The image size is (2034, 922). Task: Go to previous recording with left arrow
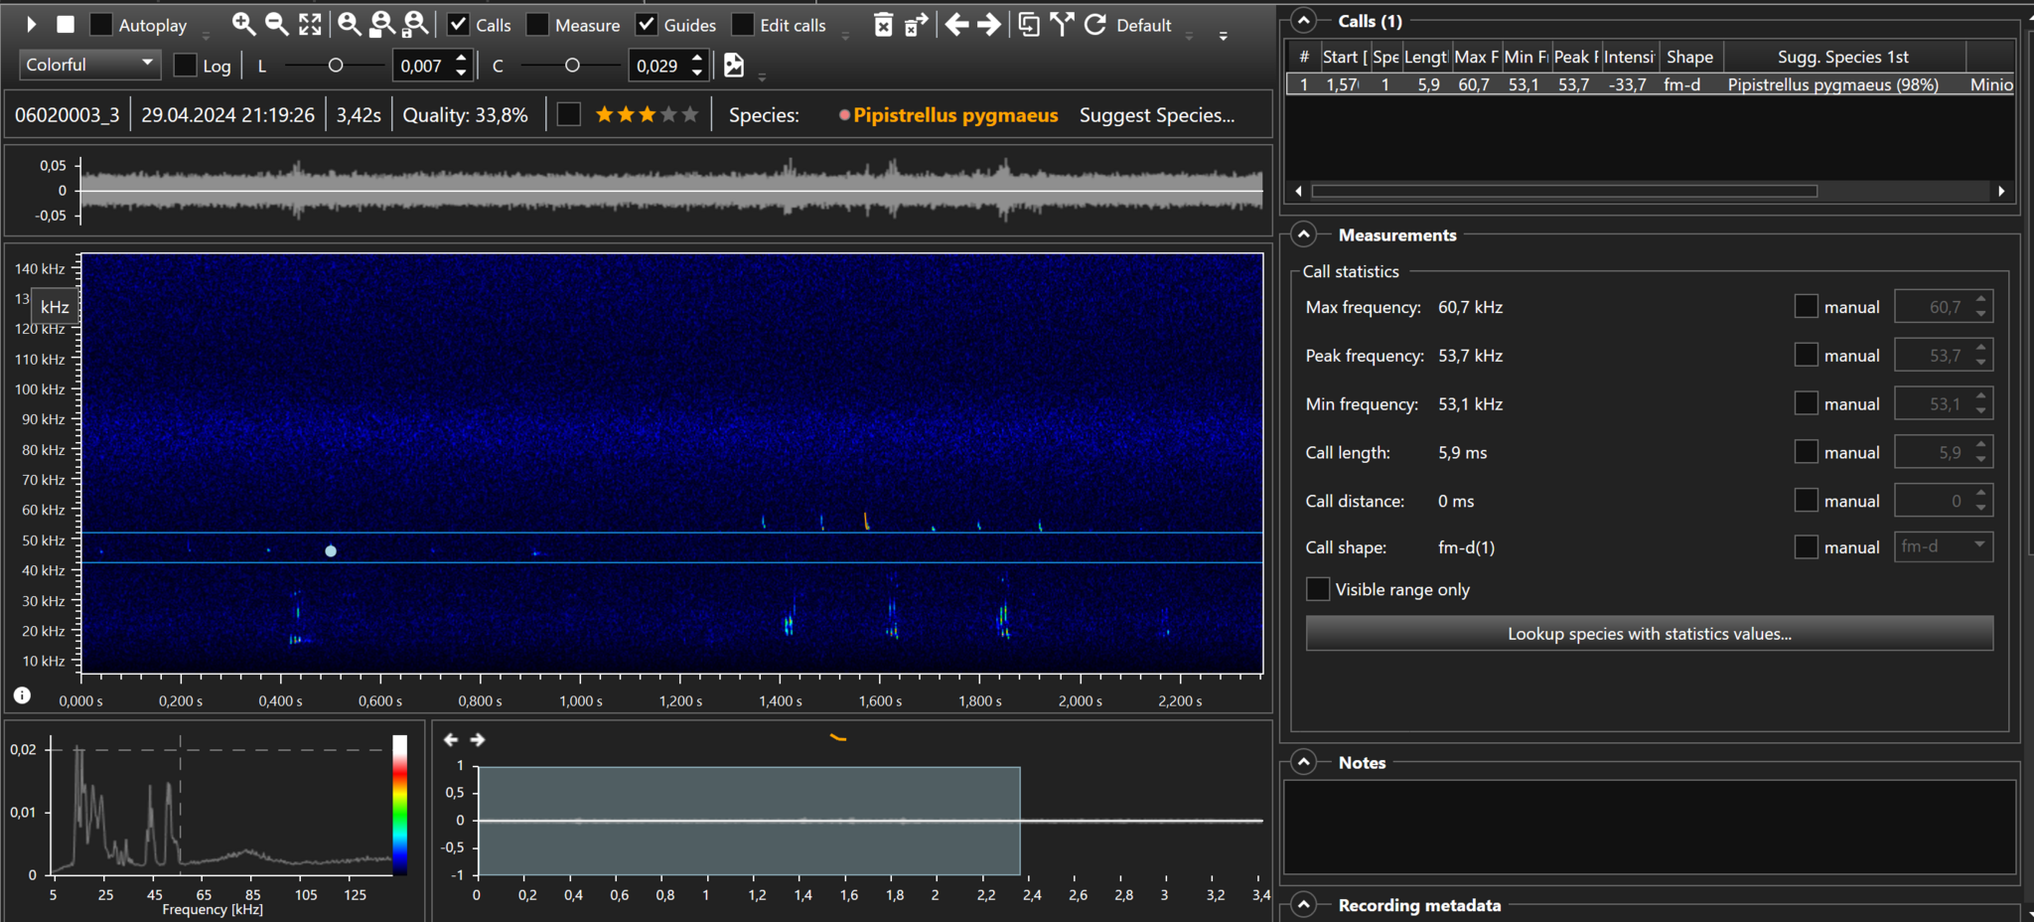pos(956,25)
